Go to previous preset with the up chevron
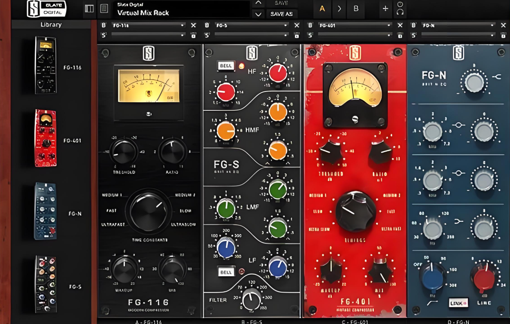 pos(258,3)
